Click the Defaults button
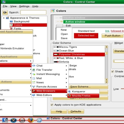 [76, 111]
